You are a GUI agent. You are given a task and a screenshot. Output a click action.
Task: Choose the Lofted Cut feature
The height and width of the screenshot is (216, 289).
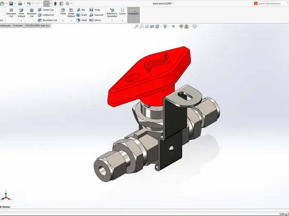tap(46, 15)
